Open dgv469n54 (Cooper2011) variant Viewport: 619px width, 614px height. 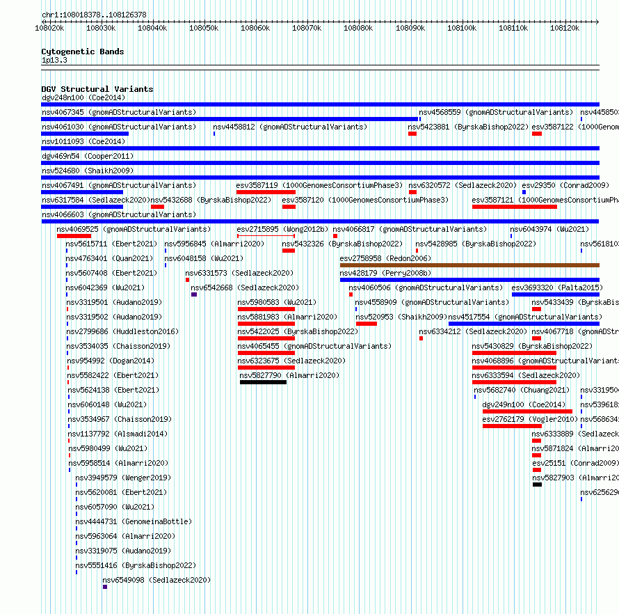[x=88, y=156]
